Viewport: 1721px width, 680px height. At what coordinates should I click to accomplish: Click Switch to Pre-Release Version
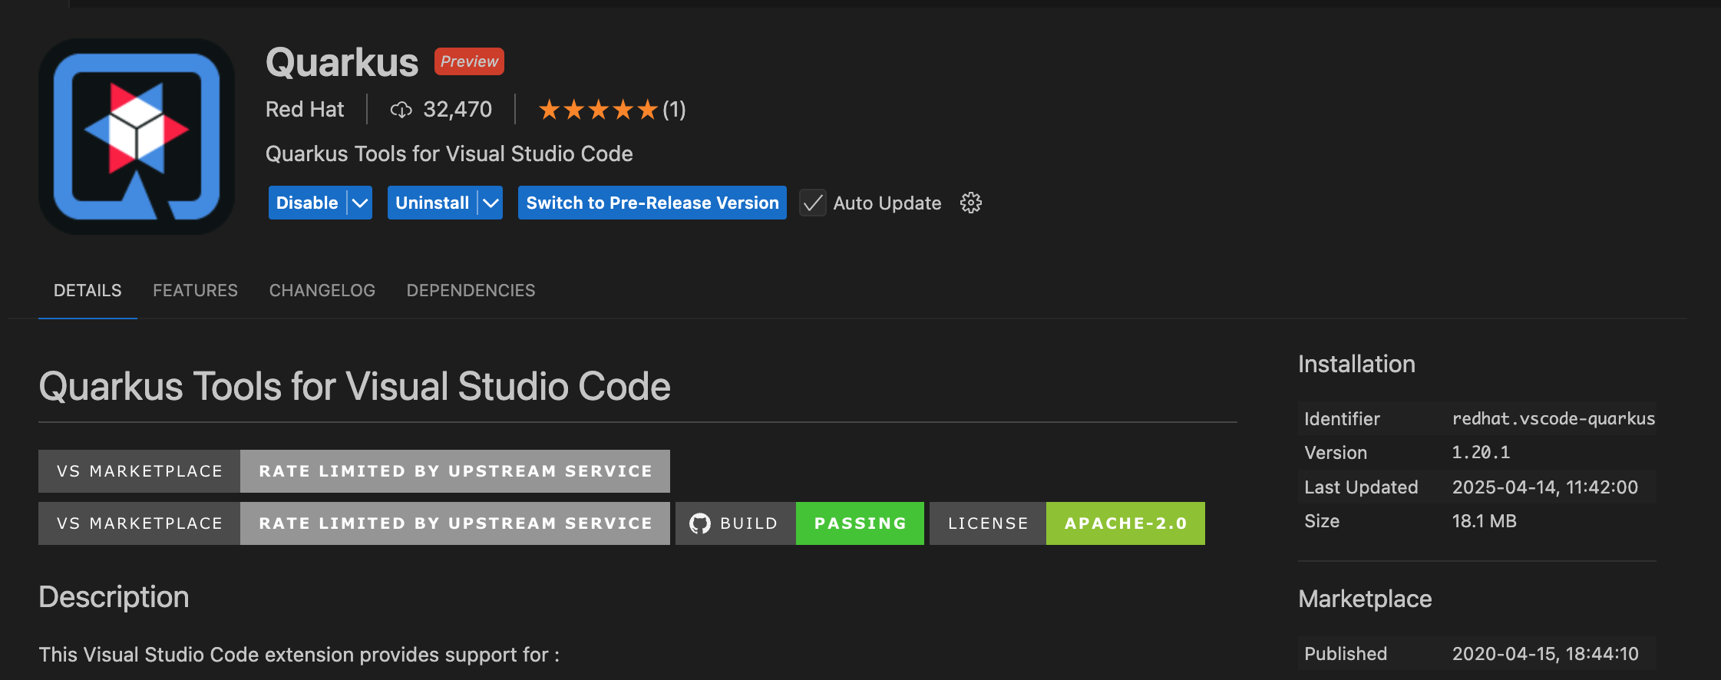(x=652, y=203)
